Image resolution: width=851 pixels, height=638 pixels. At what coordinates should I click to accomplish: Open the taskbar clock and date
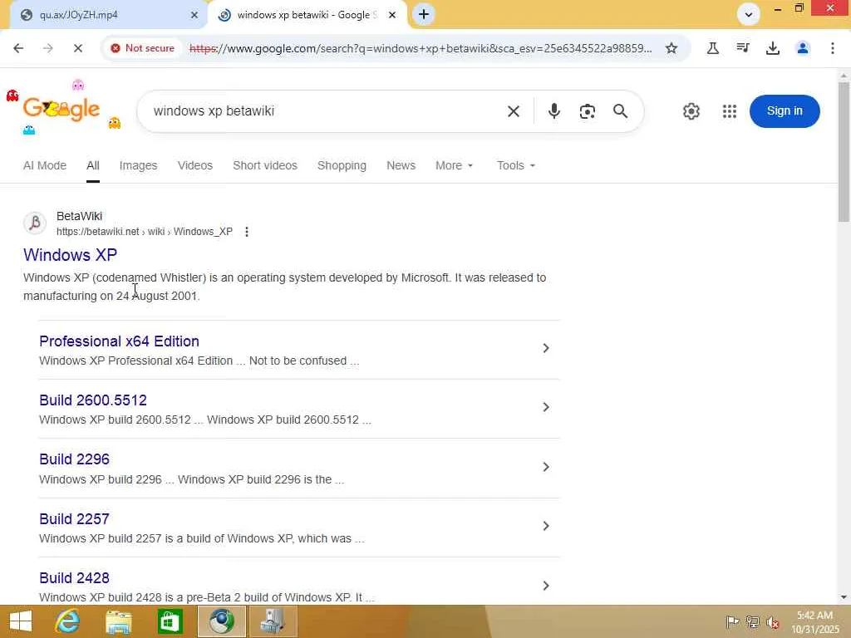[x=814, y=622]
